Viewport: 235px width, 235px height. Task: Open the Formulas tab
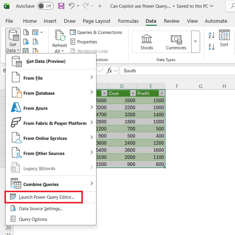pos(128,21)
